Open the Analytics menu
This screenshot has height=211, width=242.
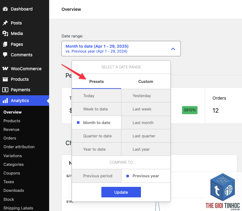click(24, 101)
